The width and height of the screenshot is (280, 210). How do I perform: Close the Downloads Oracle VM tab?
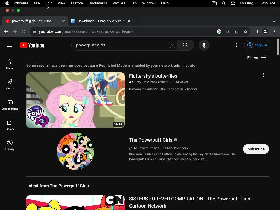pyautogui.click(x=129, y=21)
